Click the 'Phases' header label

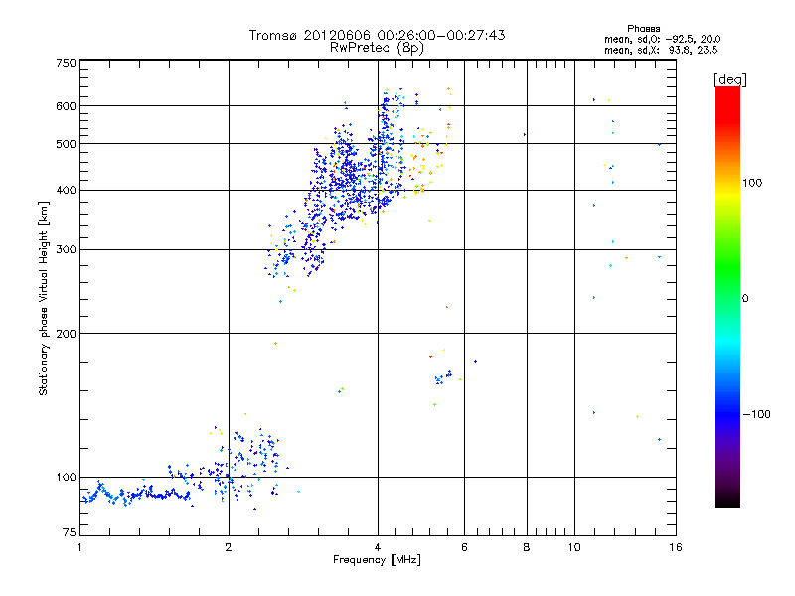[x=643, y=29]
